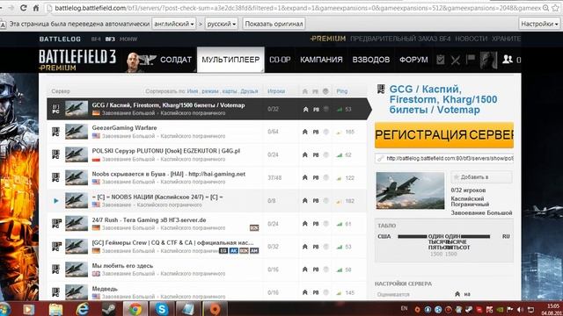Viewport: 563px width, 316px height.
Task: Select MOHW in the Battlelog game selector
Action: click(128, 39)
